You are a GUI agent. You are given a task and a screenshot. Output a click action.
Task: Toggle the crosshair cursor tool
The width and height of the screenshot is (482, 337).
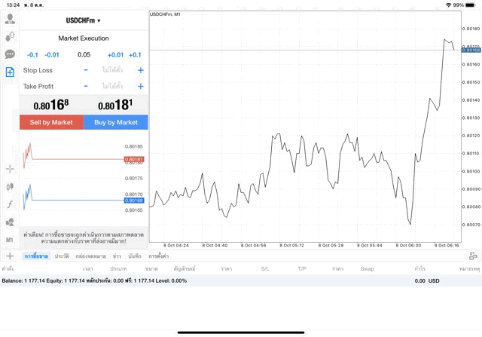click(x=10, y=169)
